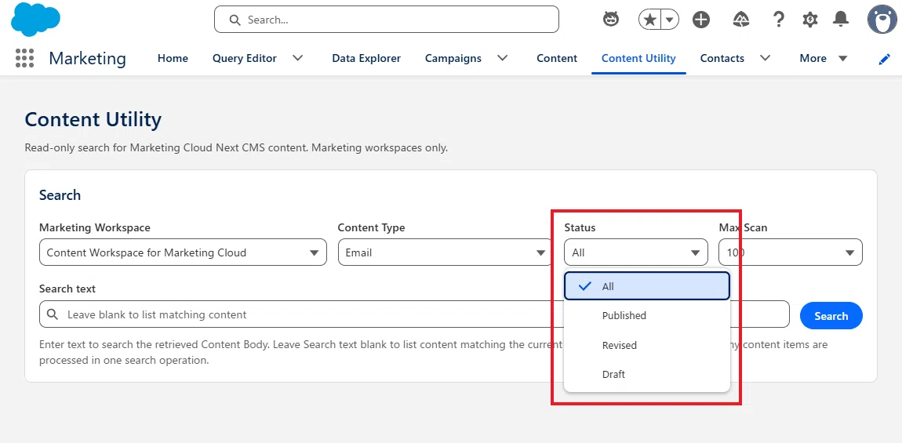Expand the favorites list dropdown arrow
The height and width of the screenshot is (443, 902).
click(670, 20)
